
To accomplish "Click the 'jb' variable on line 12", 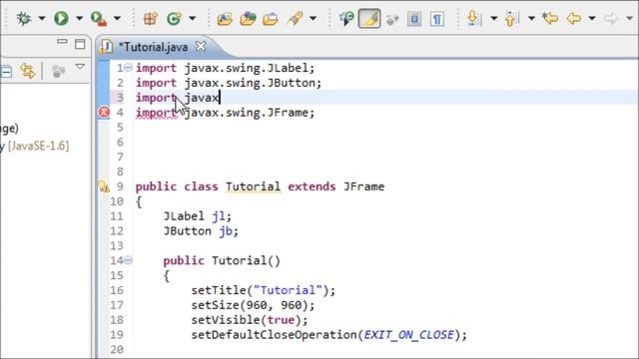I will 225,230.
